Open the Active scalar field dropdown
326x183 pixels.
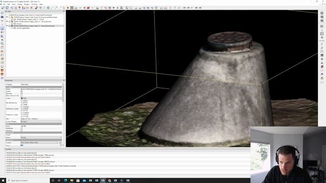[41, 137]
